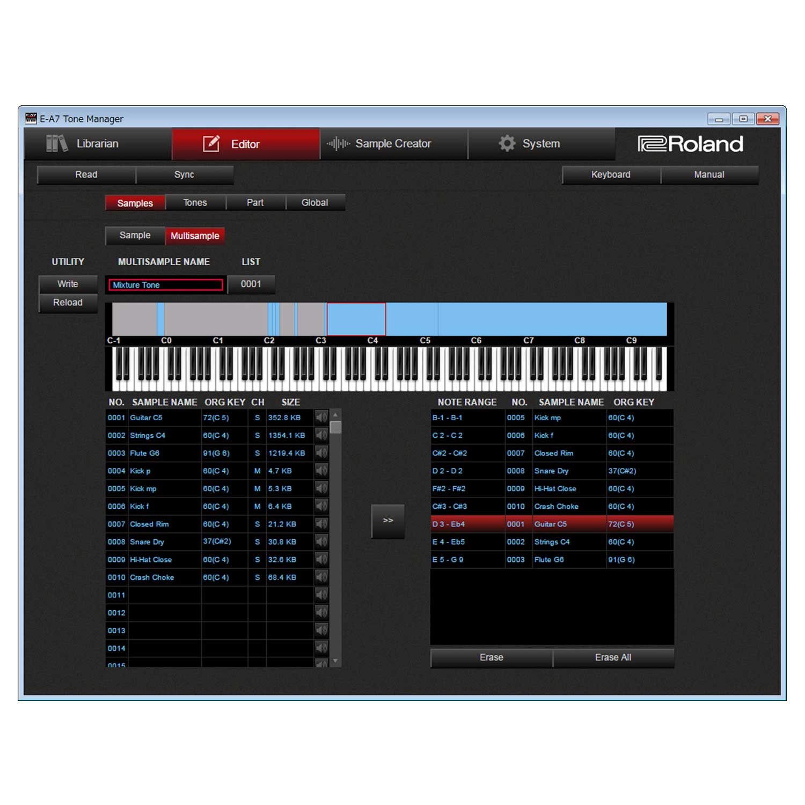Image resolution: width=805 pixels, height=805 pixels.
Task: Click the speaker icon in row 0014
Action: 321,648
